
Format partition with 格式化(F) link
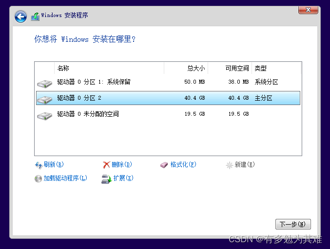(x=183, y=164)
